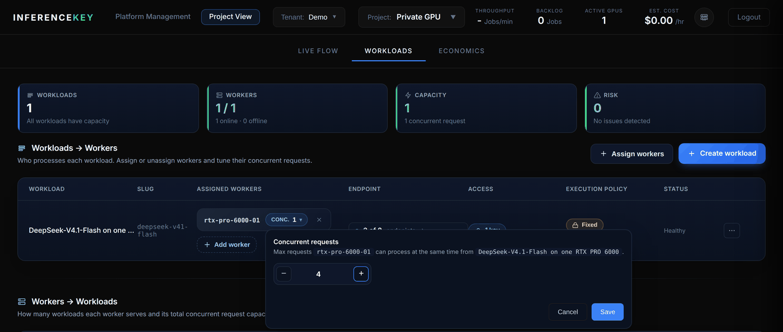783x332 pixels.
Task: Remove worker rtx-pro-6000-01 with the X
Action: pyautogui.click(x=319, y=220)
